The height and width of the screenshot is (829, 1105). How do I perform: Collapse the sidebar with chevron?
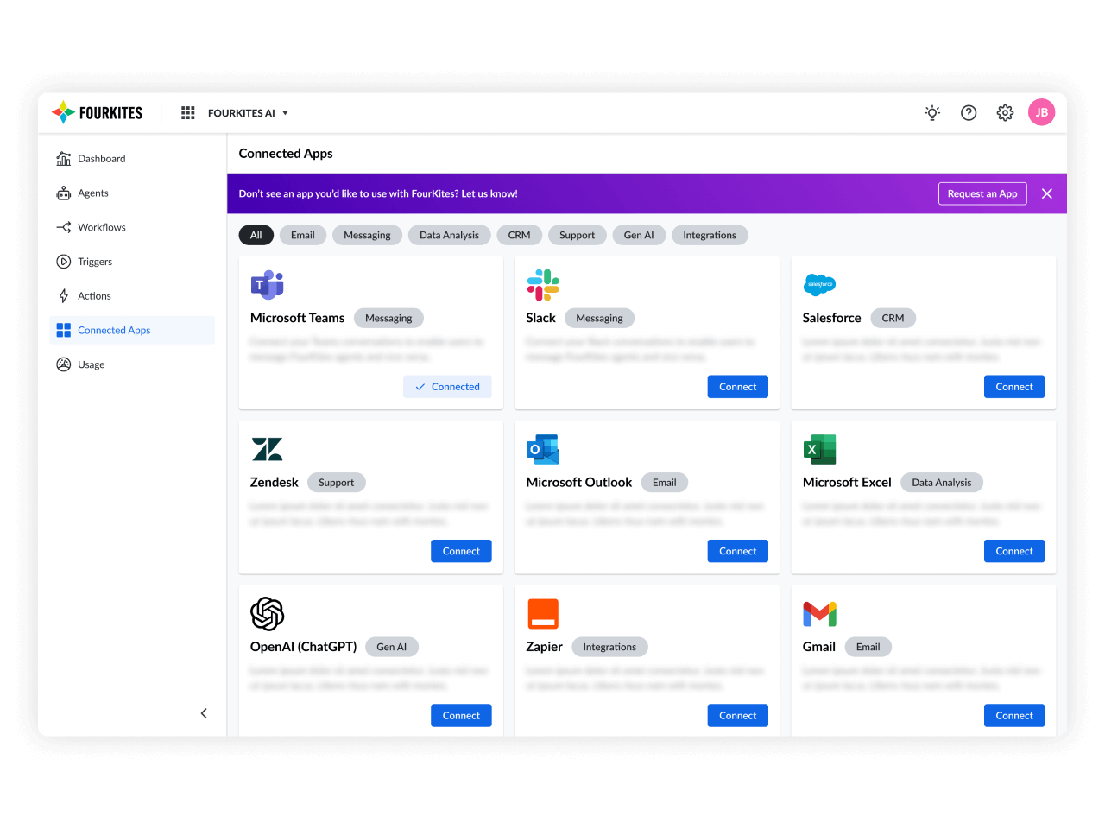click(204, 713)
